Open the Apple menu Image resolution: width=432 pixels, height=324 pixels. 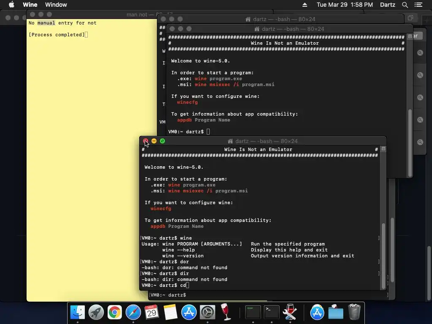pos(11,5)
